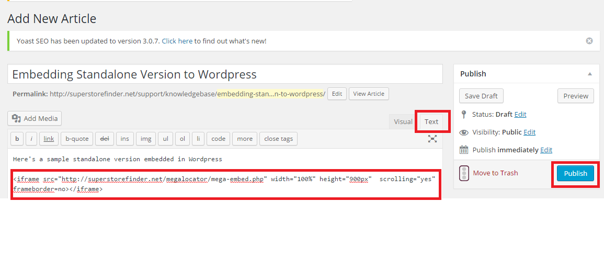Edit the Publish immediately schedule
The height and width of the screenshot is (257, 604).
[546, 150]
